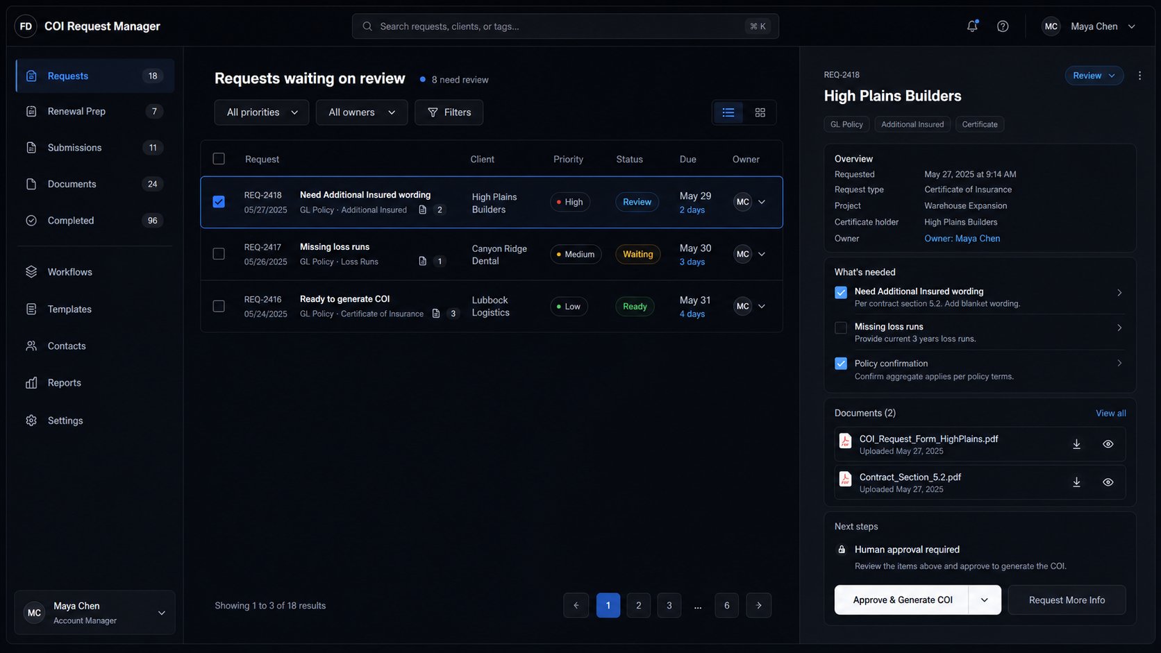This screenshot has height=653, width=1161.
Task: Uncheck the Policy confirmation item
Action: tap(841, 364)
